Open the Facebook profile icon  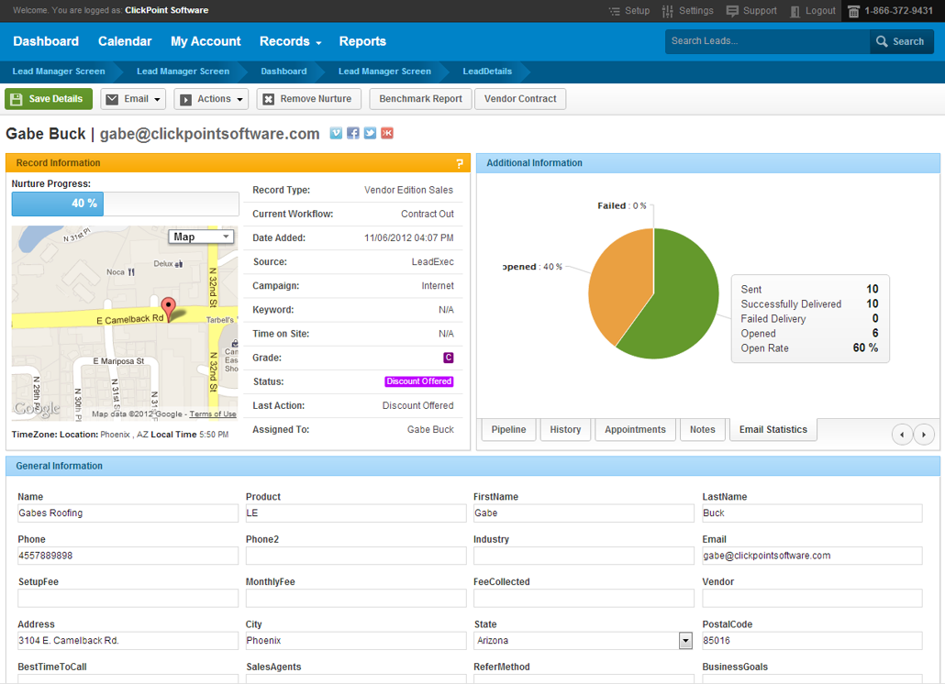(x=353, y=134)
